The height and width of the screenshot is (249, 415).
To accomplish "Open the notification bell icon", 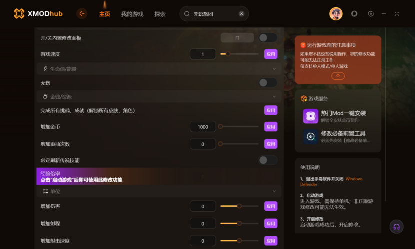I will 354,14.
